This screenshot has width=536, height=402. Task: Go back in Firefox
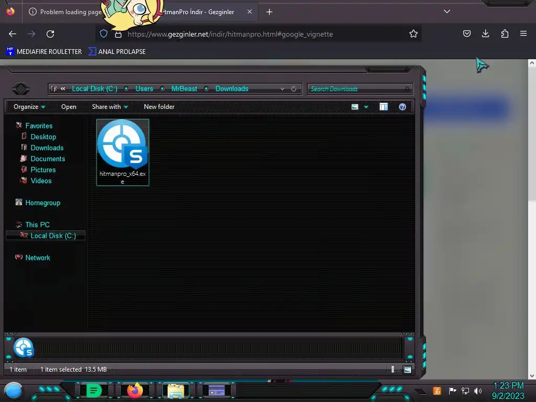click(13, 34)
